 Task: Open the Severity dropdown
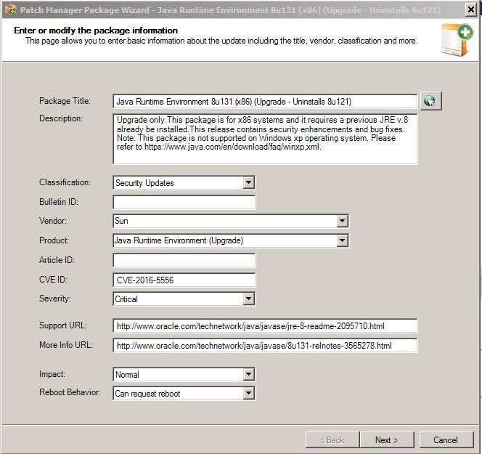(x=248, y=299)
